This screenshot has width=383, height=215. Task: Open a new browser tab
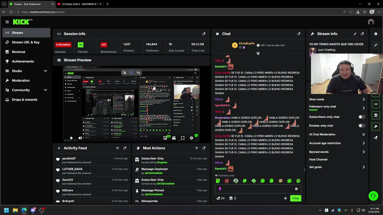point(107,4)
